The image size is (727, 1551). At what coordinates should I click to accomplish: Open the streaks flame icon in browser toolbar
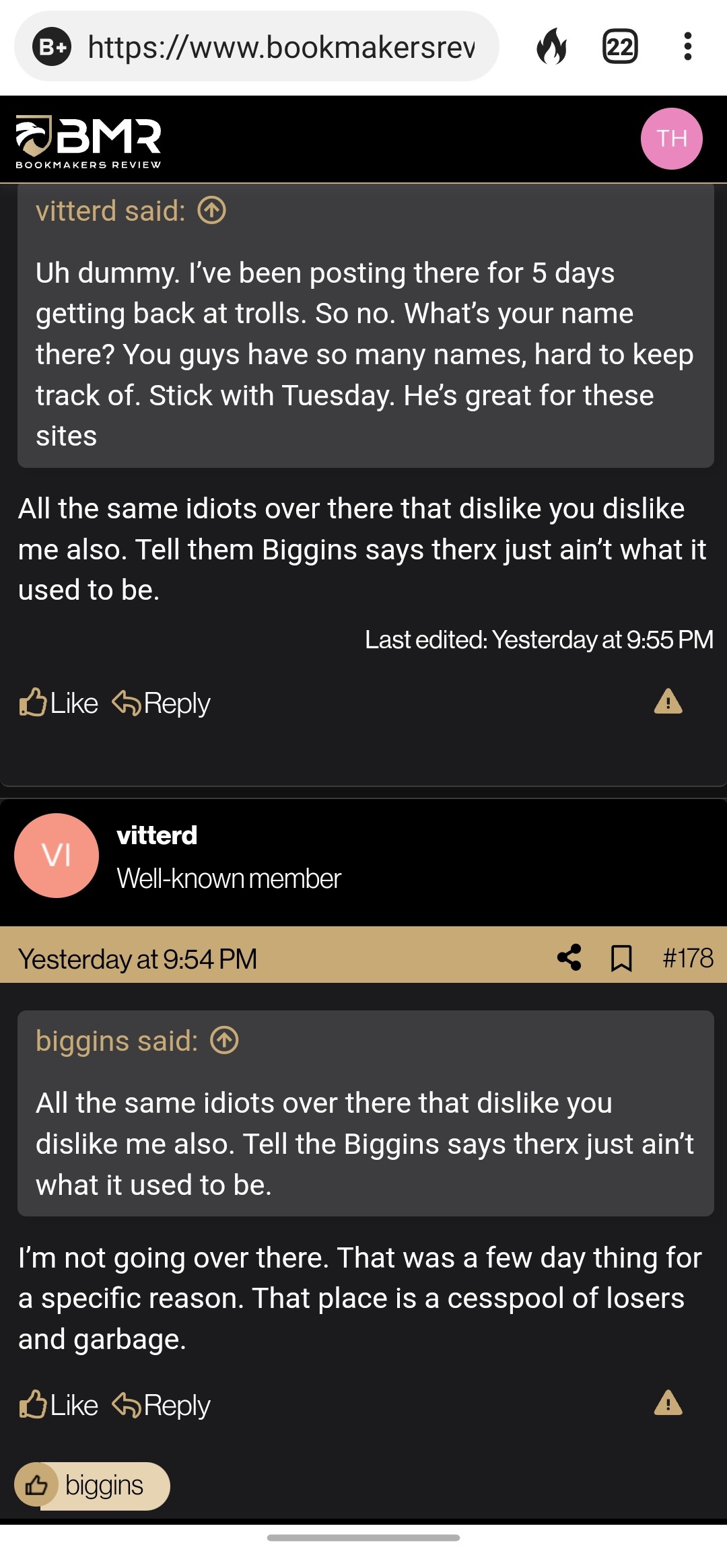click(x=553, y=46)
